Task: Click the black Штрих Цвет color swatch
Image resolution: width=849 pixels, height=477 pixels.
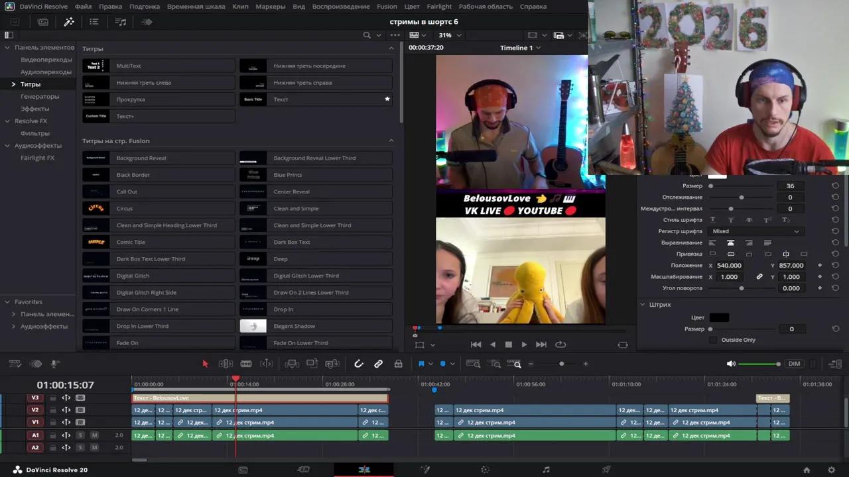Action: 719,317
